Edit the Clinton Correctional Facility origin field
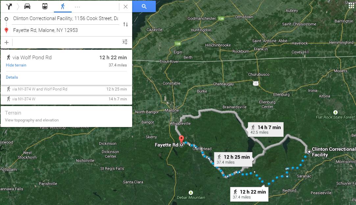This screenshot has height=205, width=356. pyautogui.click(x=65, y=18)
